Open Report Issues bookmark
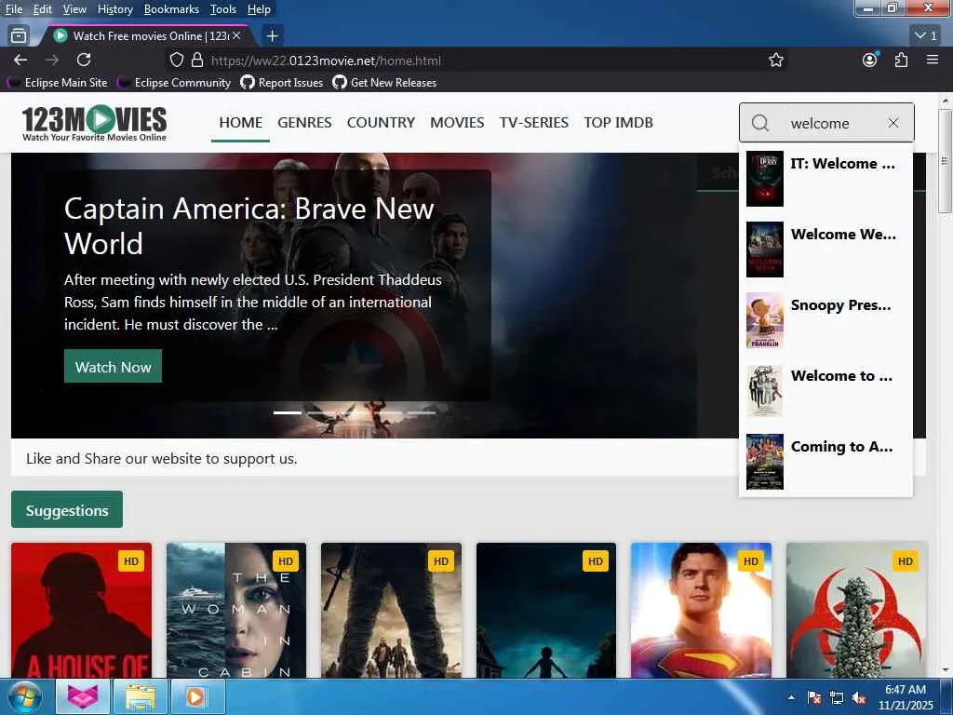The width and height of the screenshot is (953, 715). (x=282, y=83)
